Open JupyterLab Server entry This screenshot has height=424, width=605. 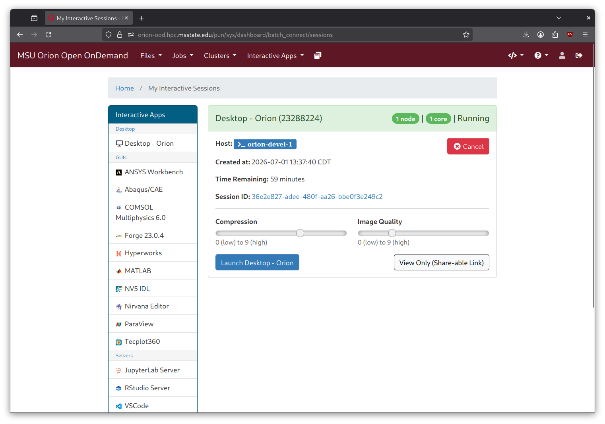[153, 370]
